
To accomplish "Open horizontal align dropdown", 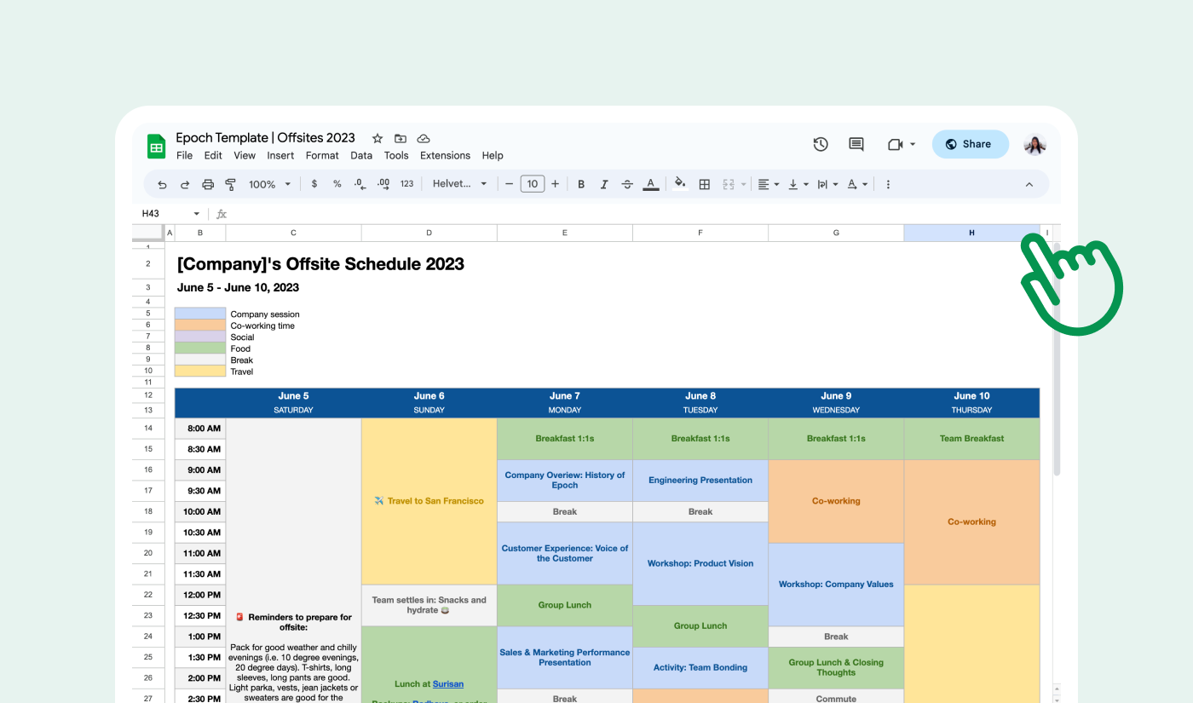I will 768,184.
